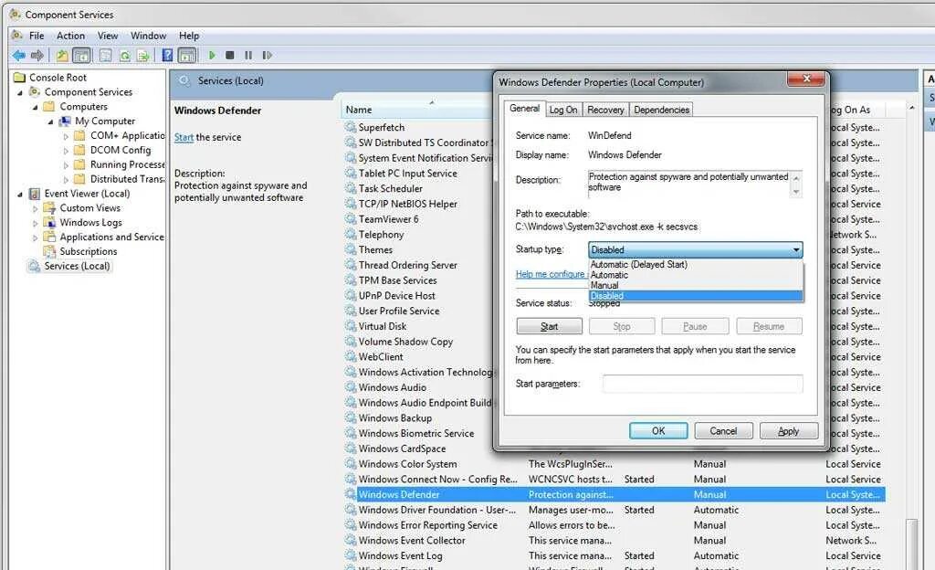Screen dimensions: 935x570
Task: Open the Window menu
Action: coord(148,36)
